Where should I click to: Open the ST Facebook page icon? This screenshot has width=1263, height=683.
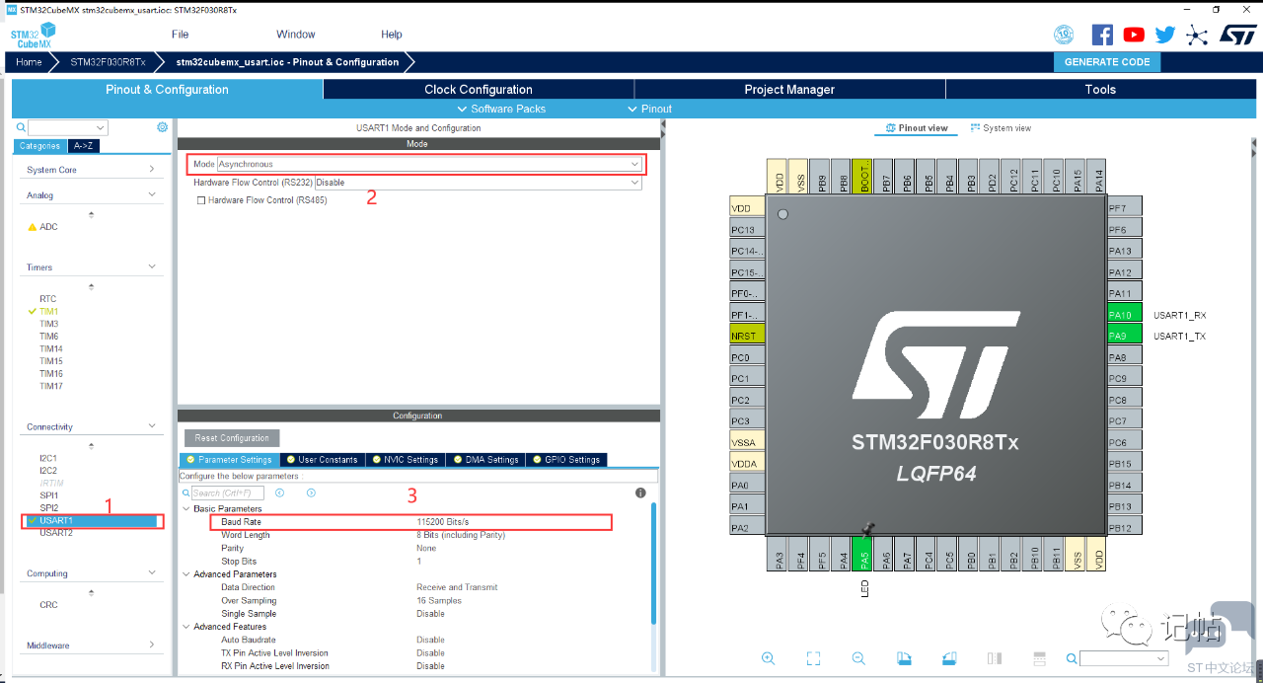[1102, 35]
